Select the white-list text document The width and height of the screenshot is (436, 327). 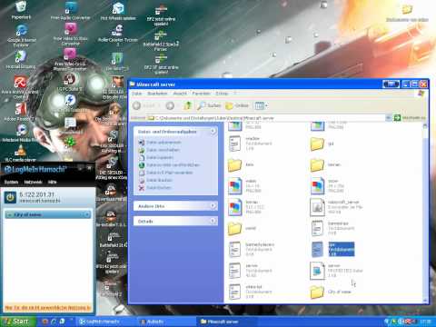coord(234,292)
